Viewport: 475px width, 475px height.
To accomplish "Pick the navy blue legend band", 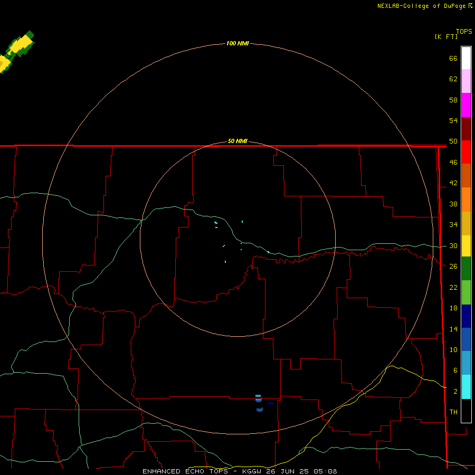I will [466, 316].
